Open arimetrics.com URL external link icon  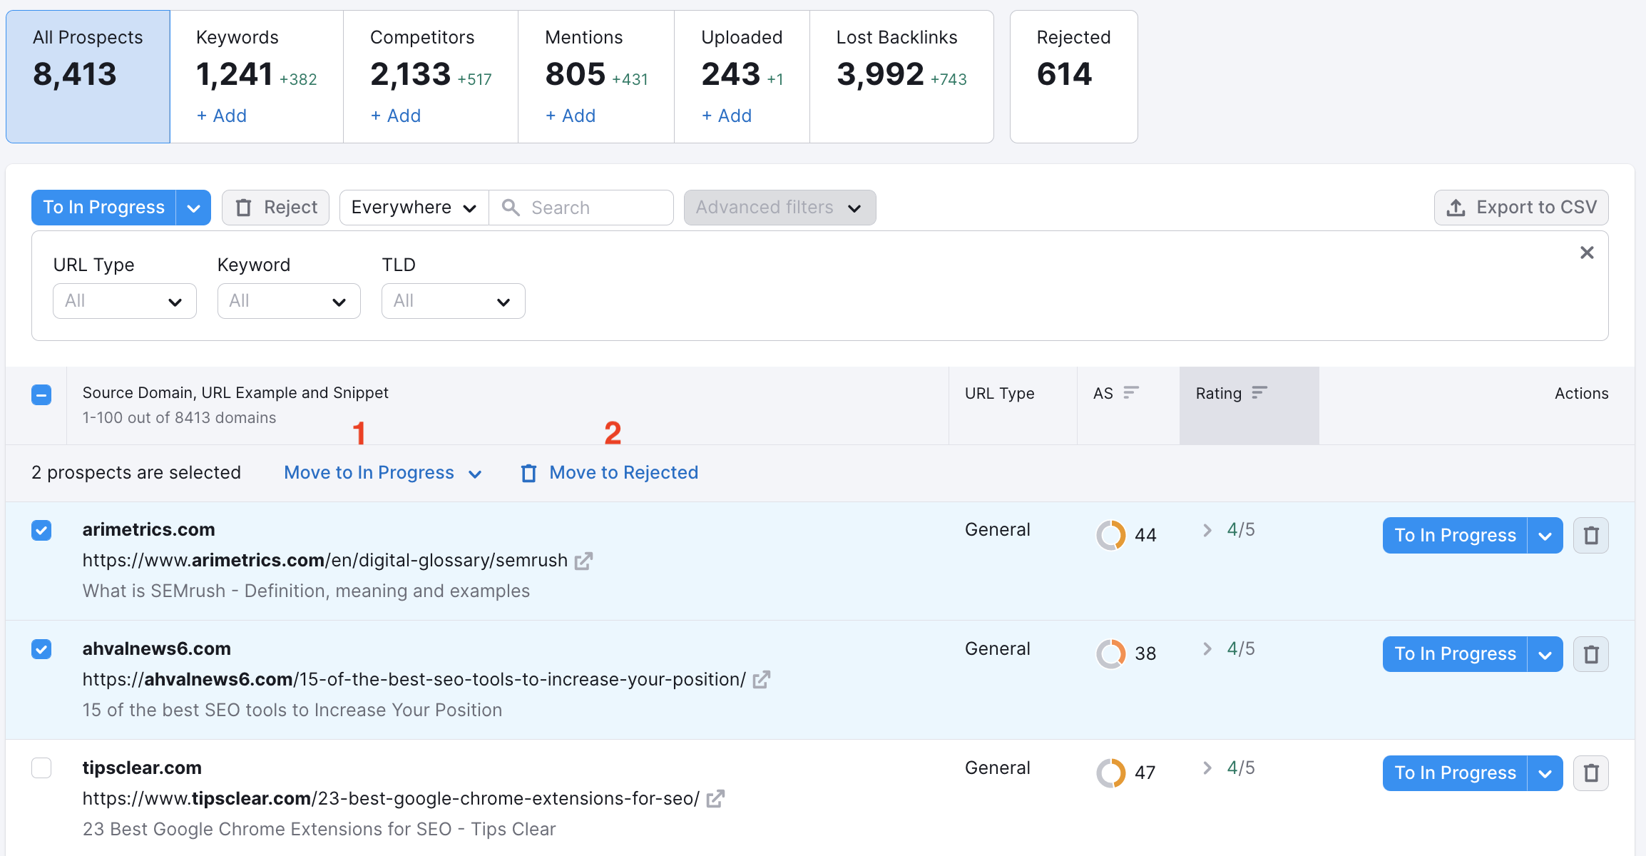tap(583, 561)
